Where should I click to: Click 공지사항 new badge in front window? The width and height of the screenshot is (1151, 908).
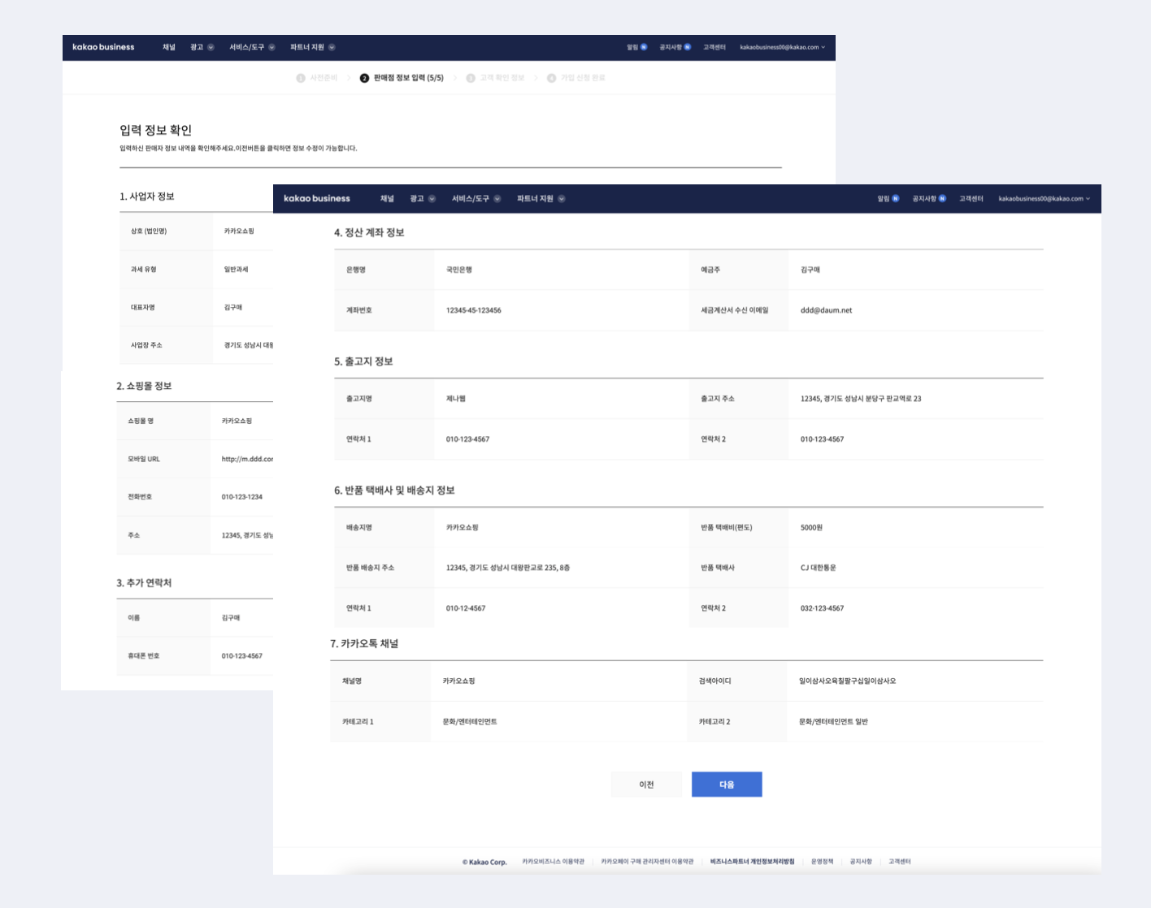coord(942,199)
